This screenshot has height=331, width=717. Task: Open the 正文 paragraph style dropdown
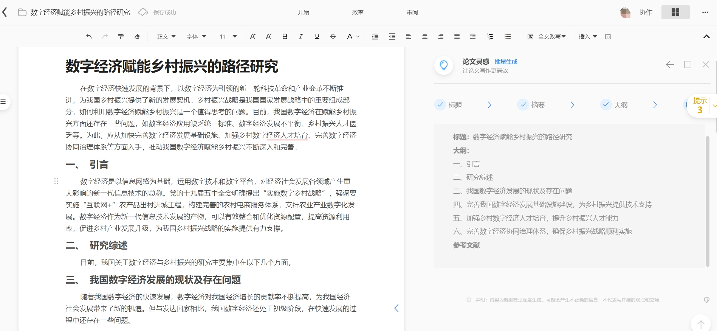166,36
